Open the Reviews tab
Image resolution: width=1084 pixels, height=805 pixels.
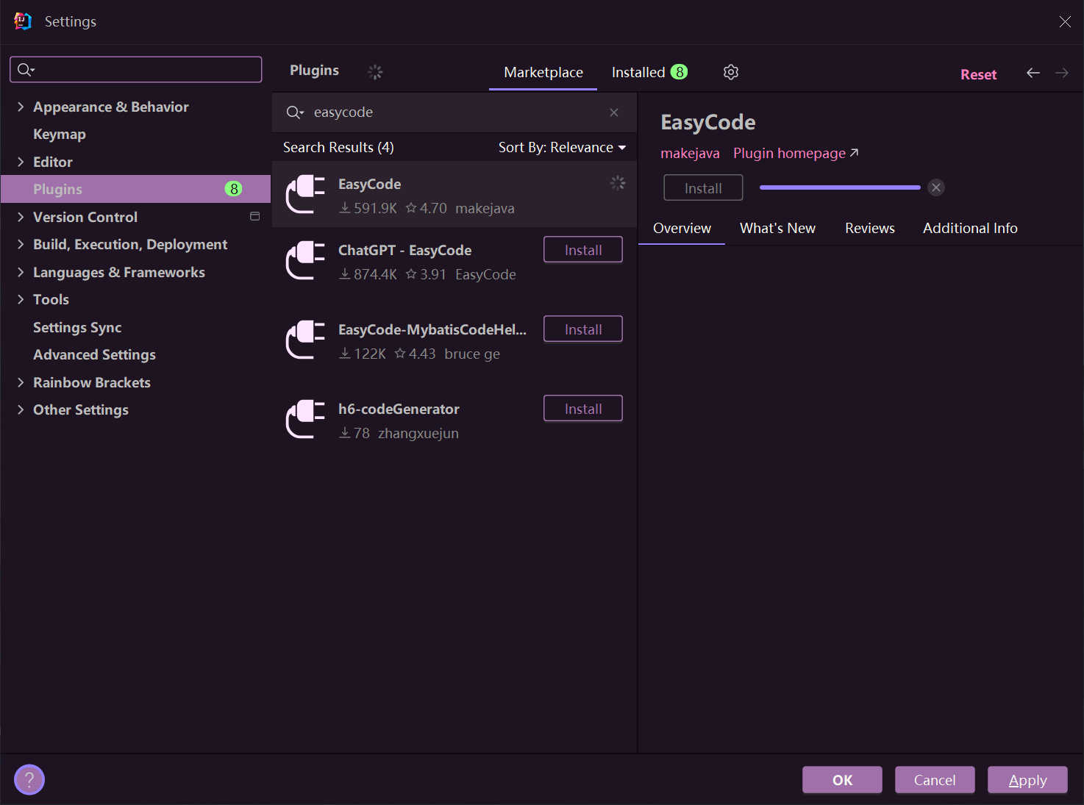point(870,228)
